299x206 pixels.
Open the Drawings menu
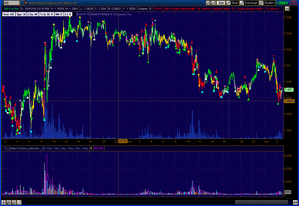(x=251, y=3)
